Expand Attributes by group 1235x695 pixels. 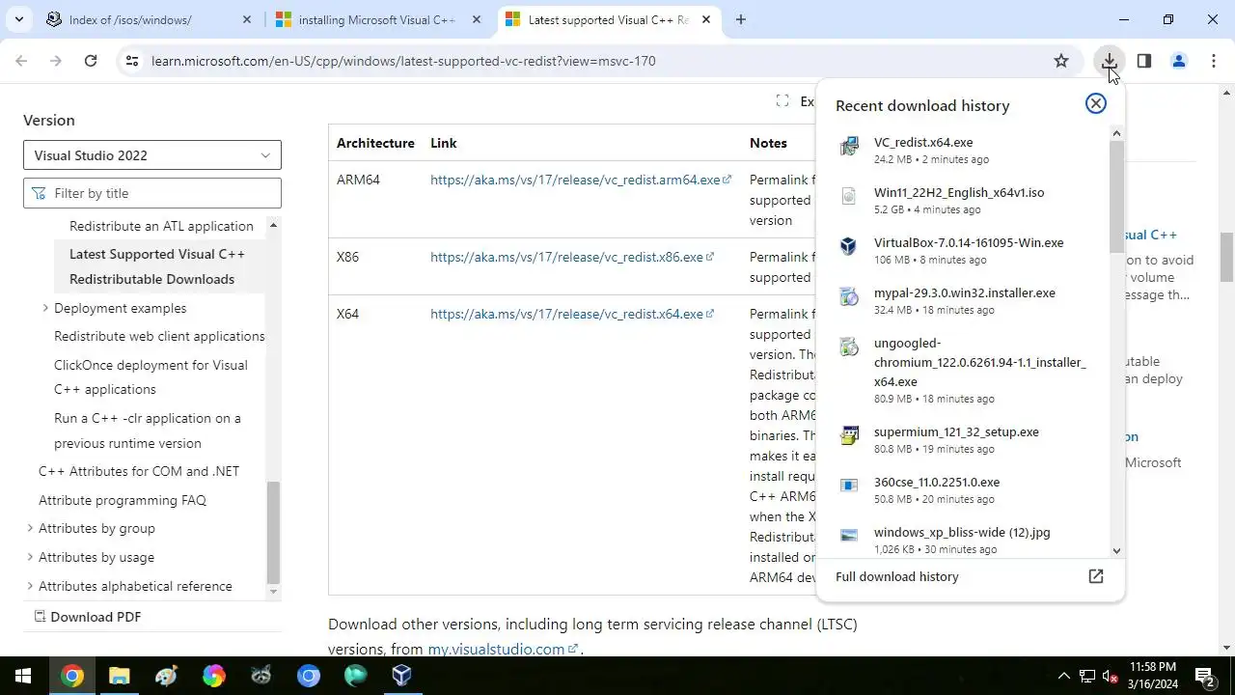(x=30, y=528)
